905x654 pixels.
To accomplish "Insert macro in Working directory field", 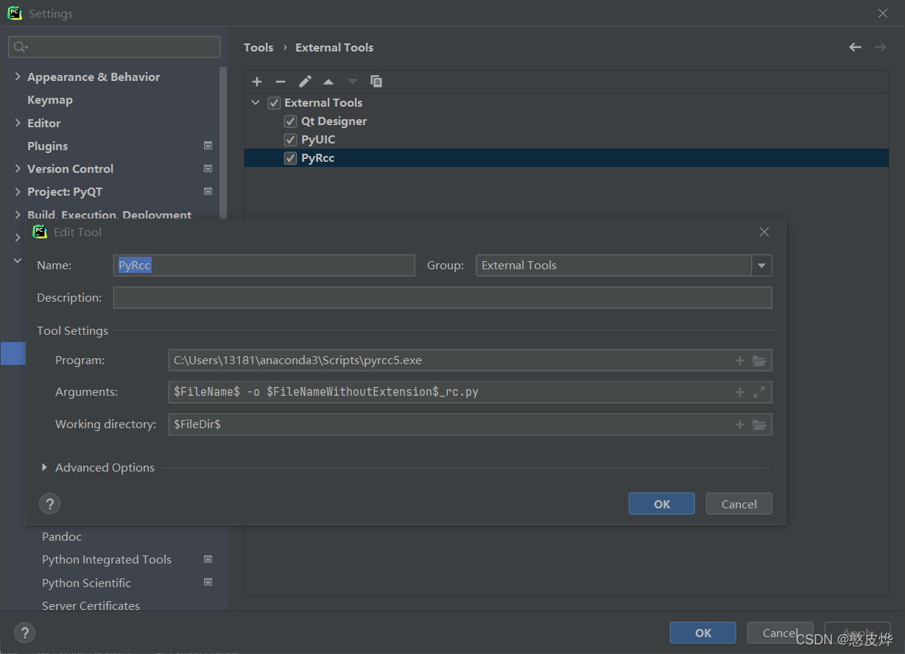I will click(740, 424).
